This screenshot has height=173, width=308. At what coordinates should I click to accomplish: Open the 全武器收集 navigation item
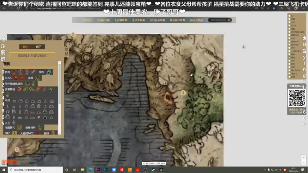coord(121,20)
